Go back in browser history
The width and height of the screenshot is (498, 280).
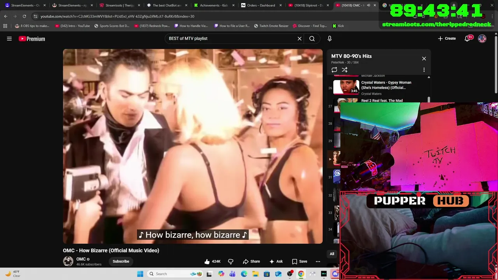tap(5, 16)
